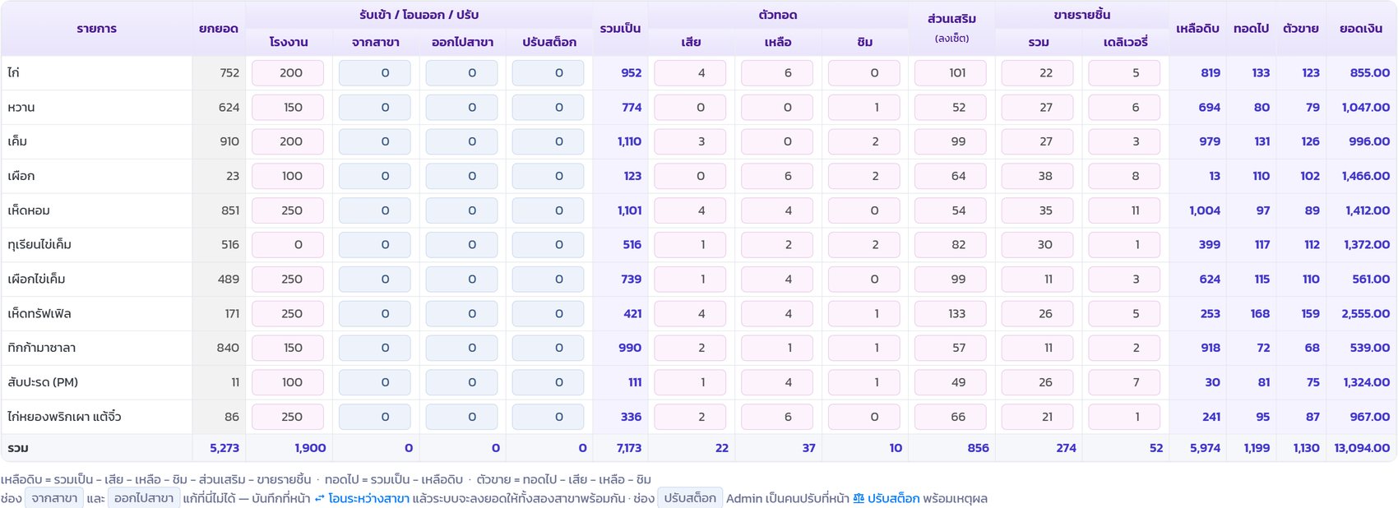Click the ยกยอด total 5,273
Image resolution: width=1398 pixels, height=508 pixels.
[x=225, y=448]
